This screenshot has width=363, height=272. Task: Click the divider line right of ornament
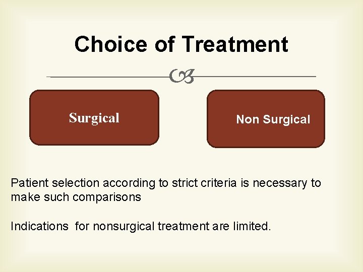pos(255,77)
